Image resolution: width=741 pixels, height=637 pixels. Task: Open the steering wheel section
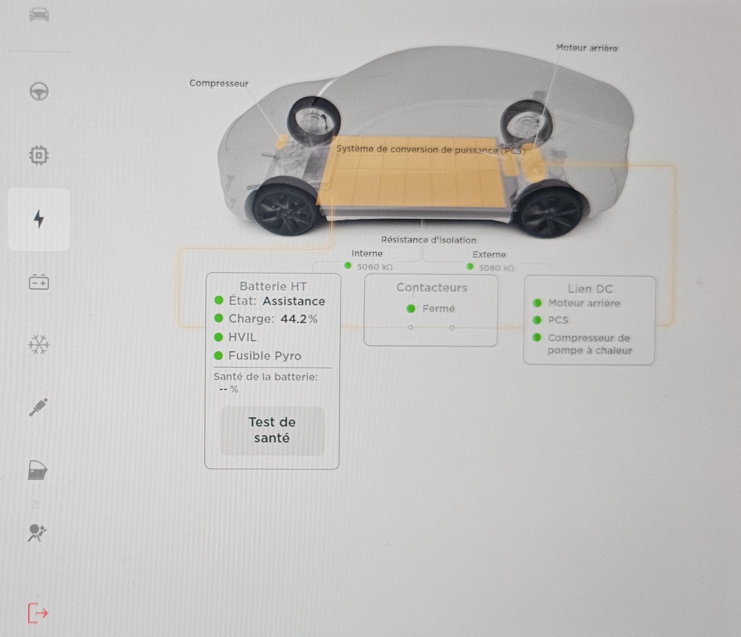point(39,91)
